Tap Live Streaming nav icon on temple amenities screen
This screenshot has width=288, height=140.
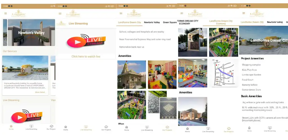click(x=147, y=127)
